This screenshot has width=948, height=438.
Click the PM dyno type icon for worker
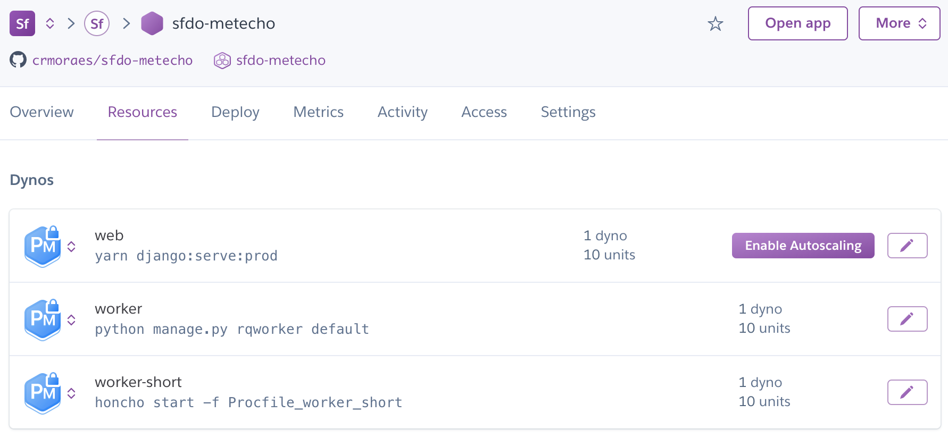(x=43, y=319)
